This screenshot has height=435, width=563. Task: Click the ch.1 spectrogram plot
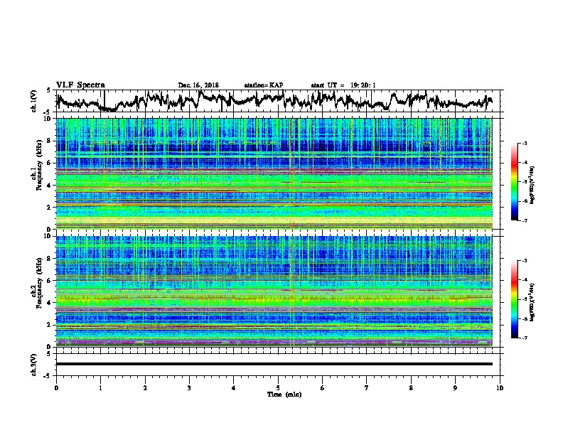(x=274, y=173)
